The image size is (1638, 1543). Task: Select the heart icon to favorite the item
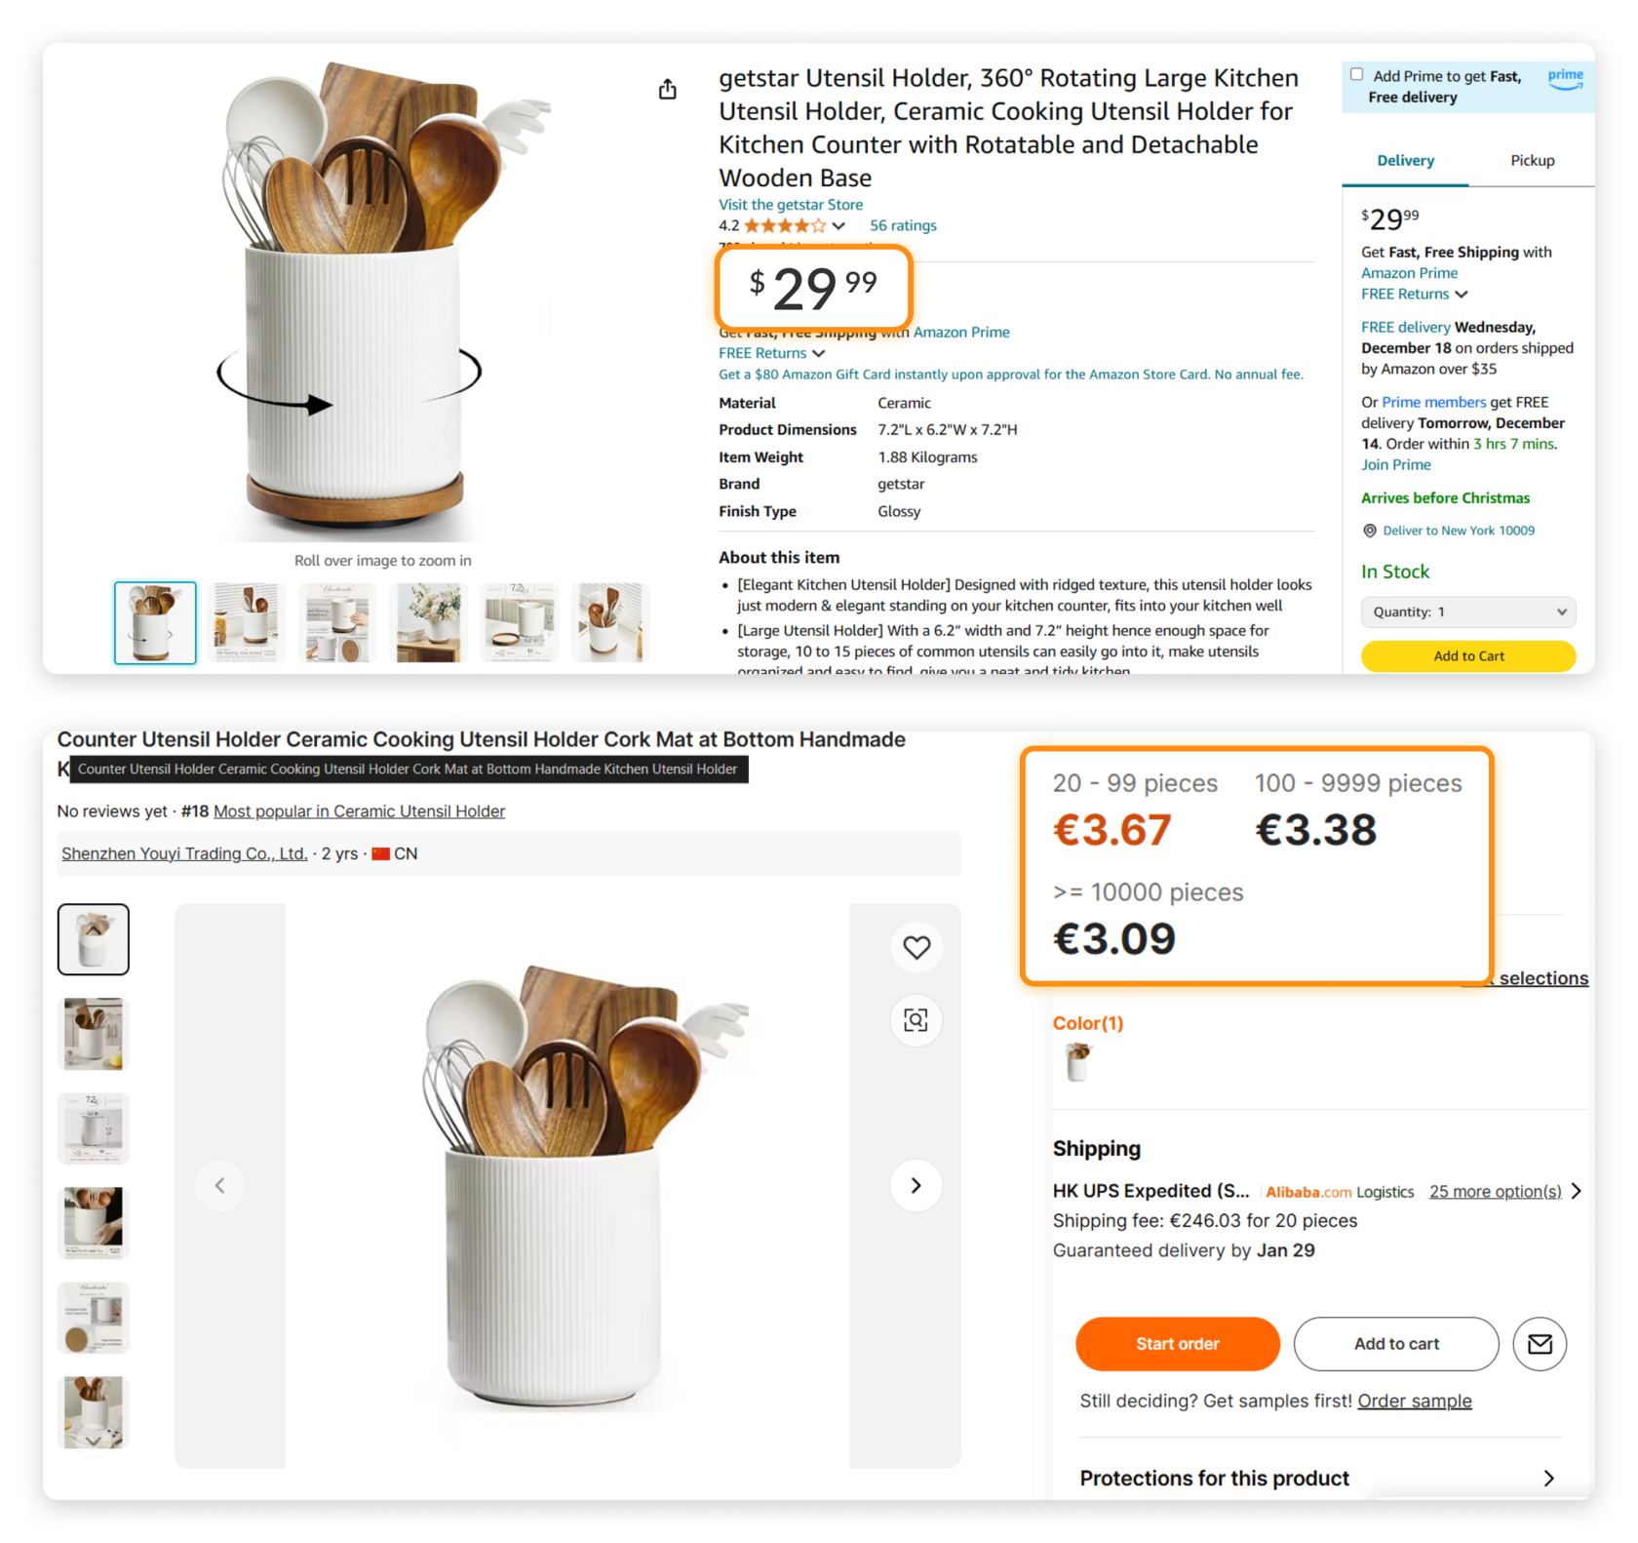916,946
